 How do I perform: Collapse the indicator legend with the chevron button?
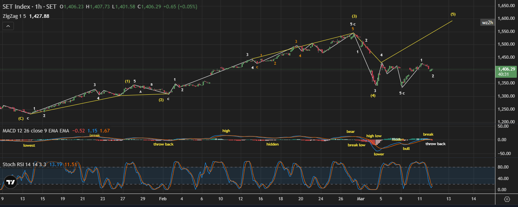click(x=8, y=26)
